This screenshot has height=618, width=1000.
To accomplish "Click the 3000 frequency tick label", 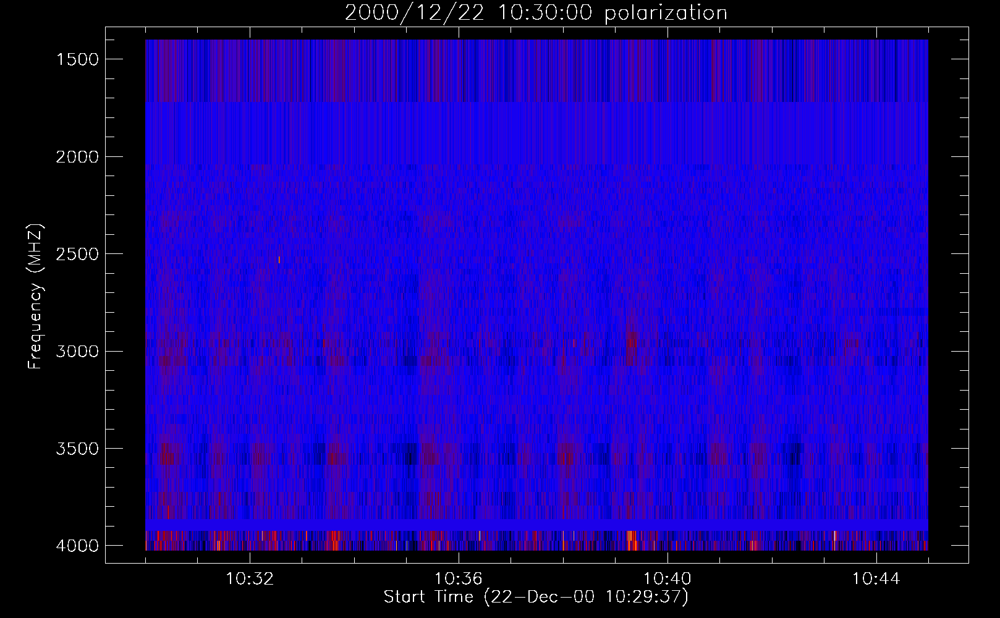I will click(x=77, y=352).
